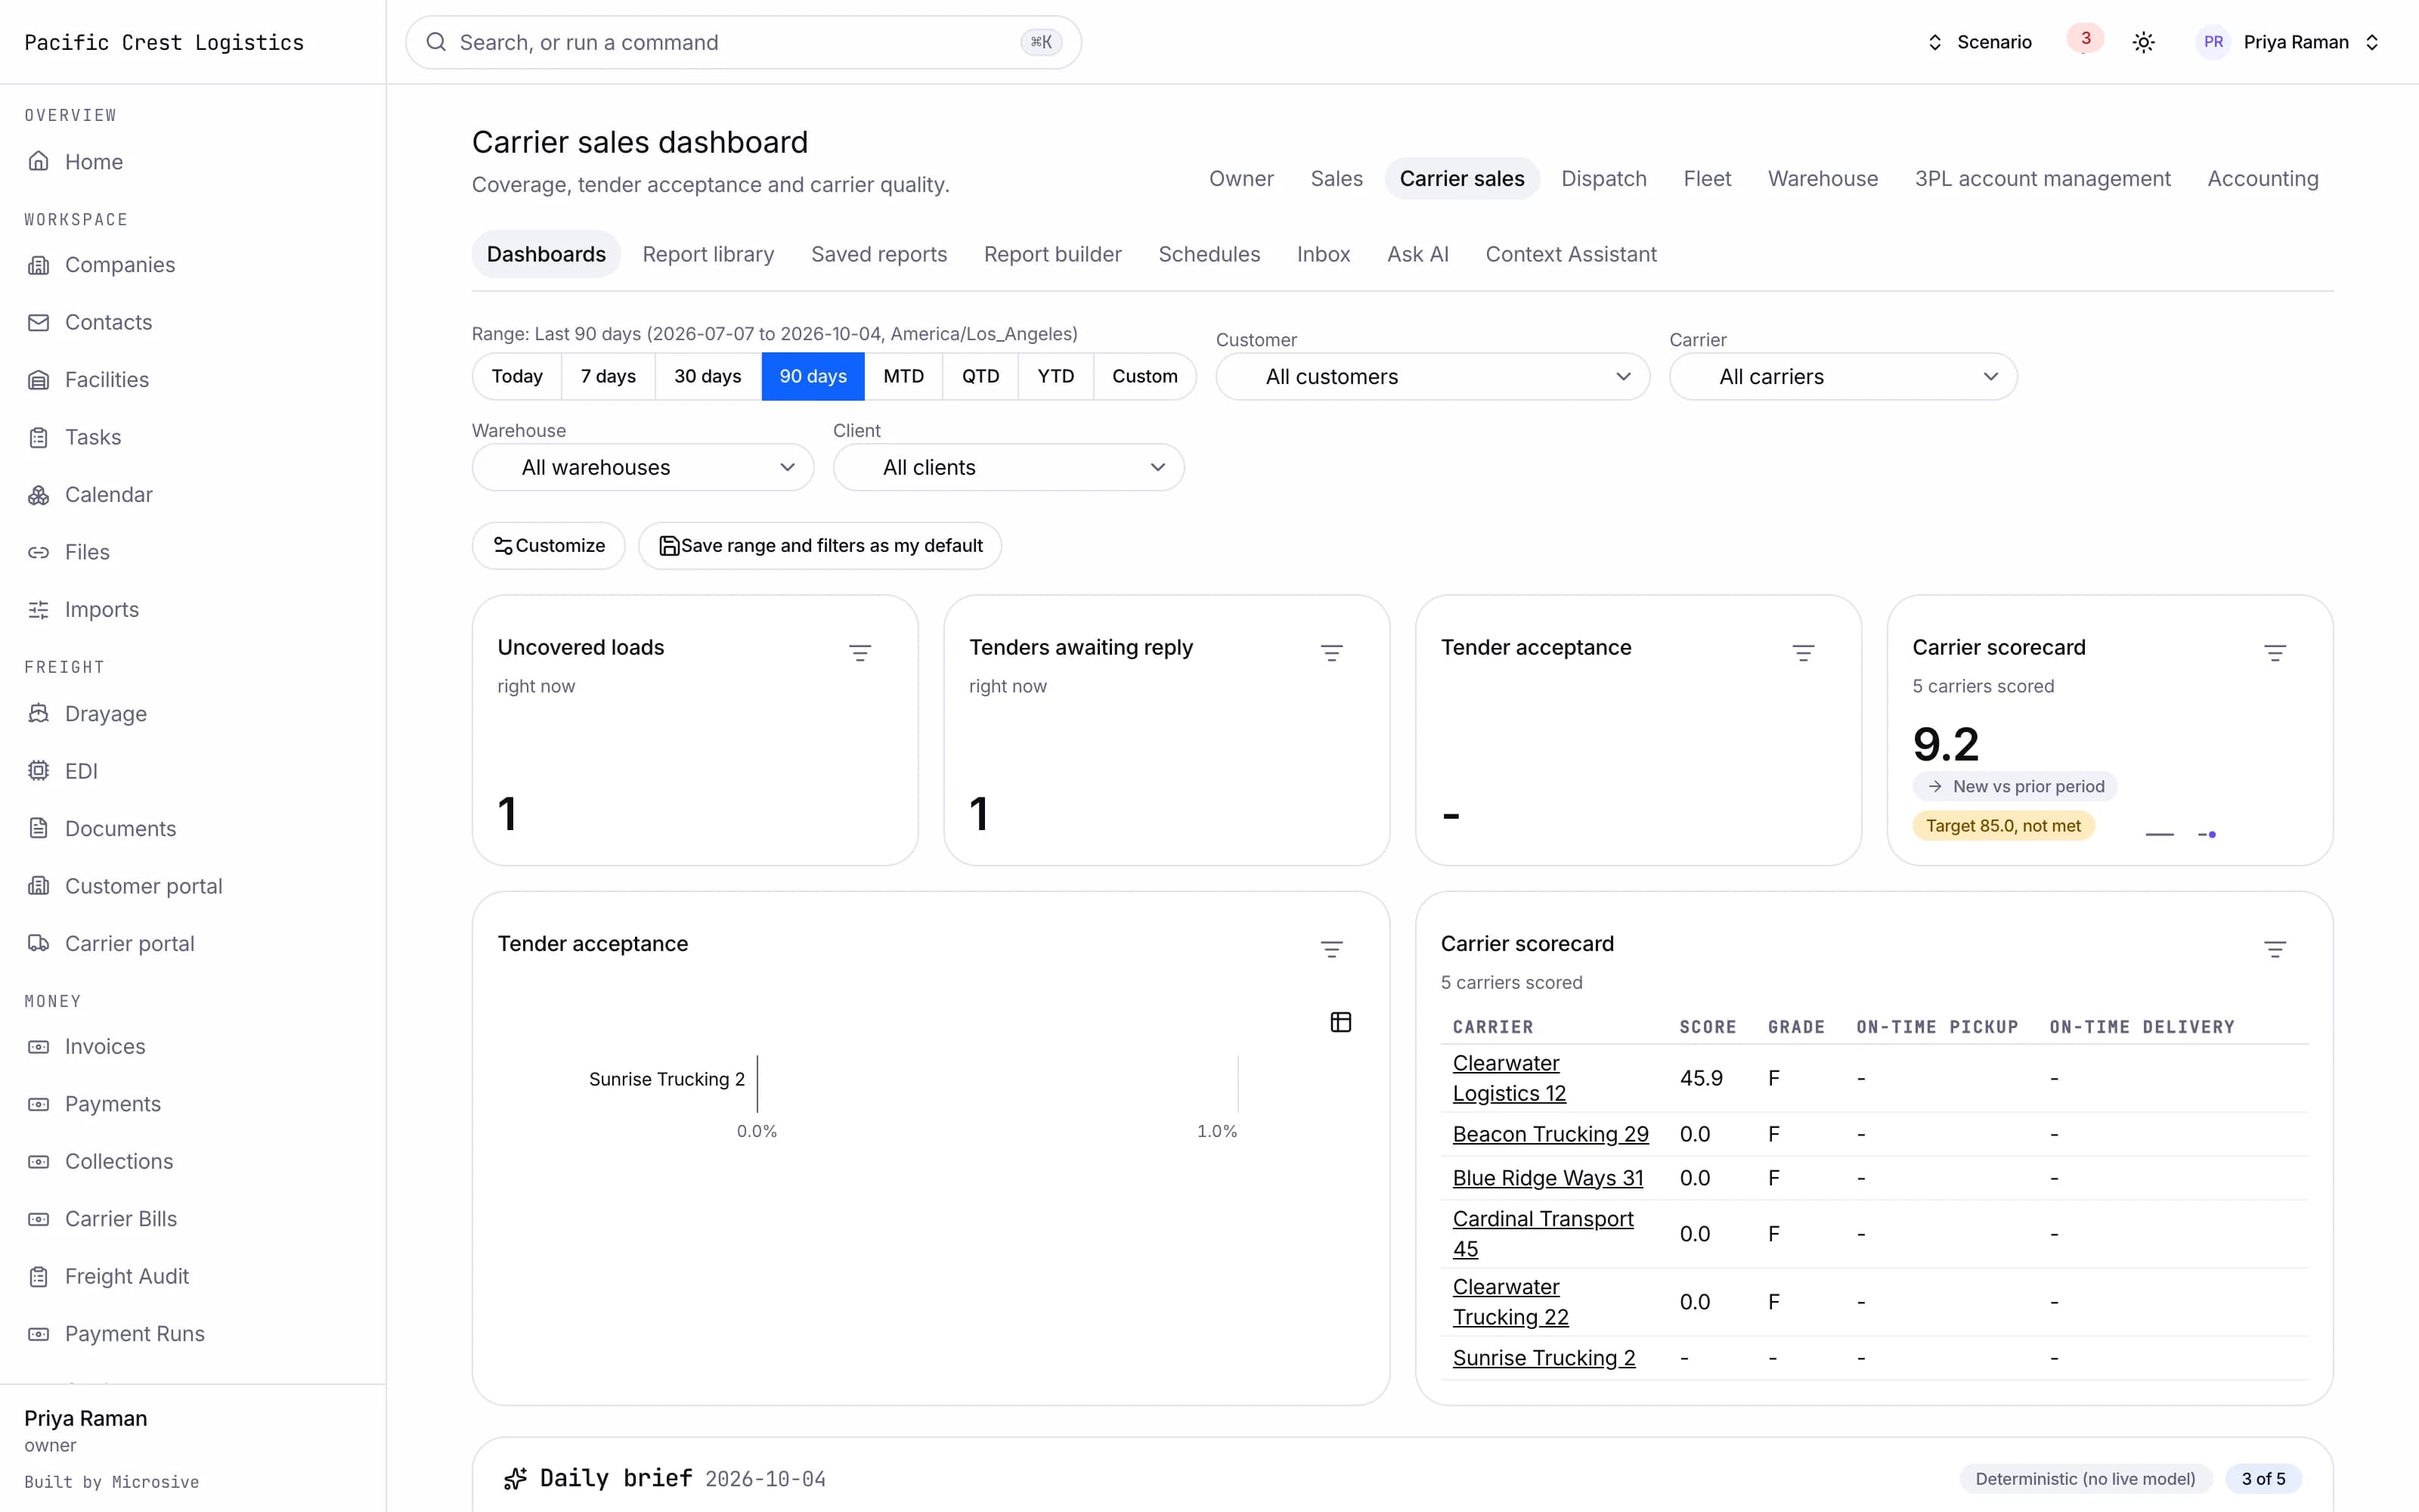2419x1512 pixels.
Task: Open the Ask AI tab
Action: click(x=1417, y=254)
